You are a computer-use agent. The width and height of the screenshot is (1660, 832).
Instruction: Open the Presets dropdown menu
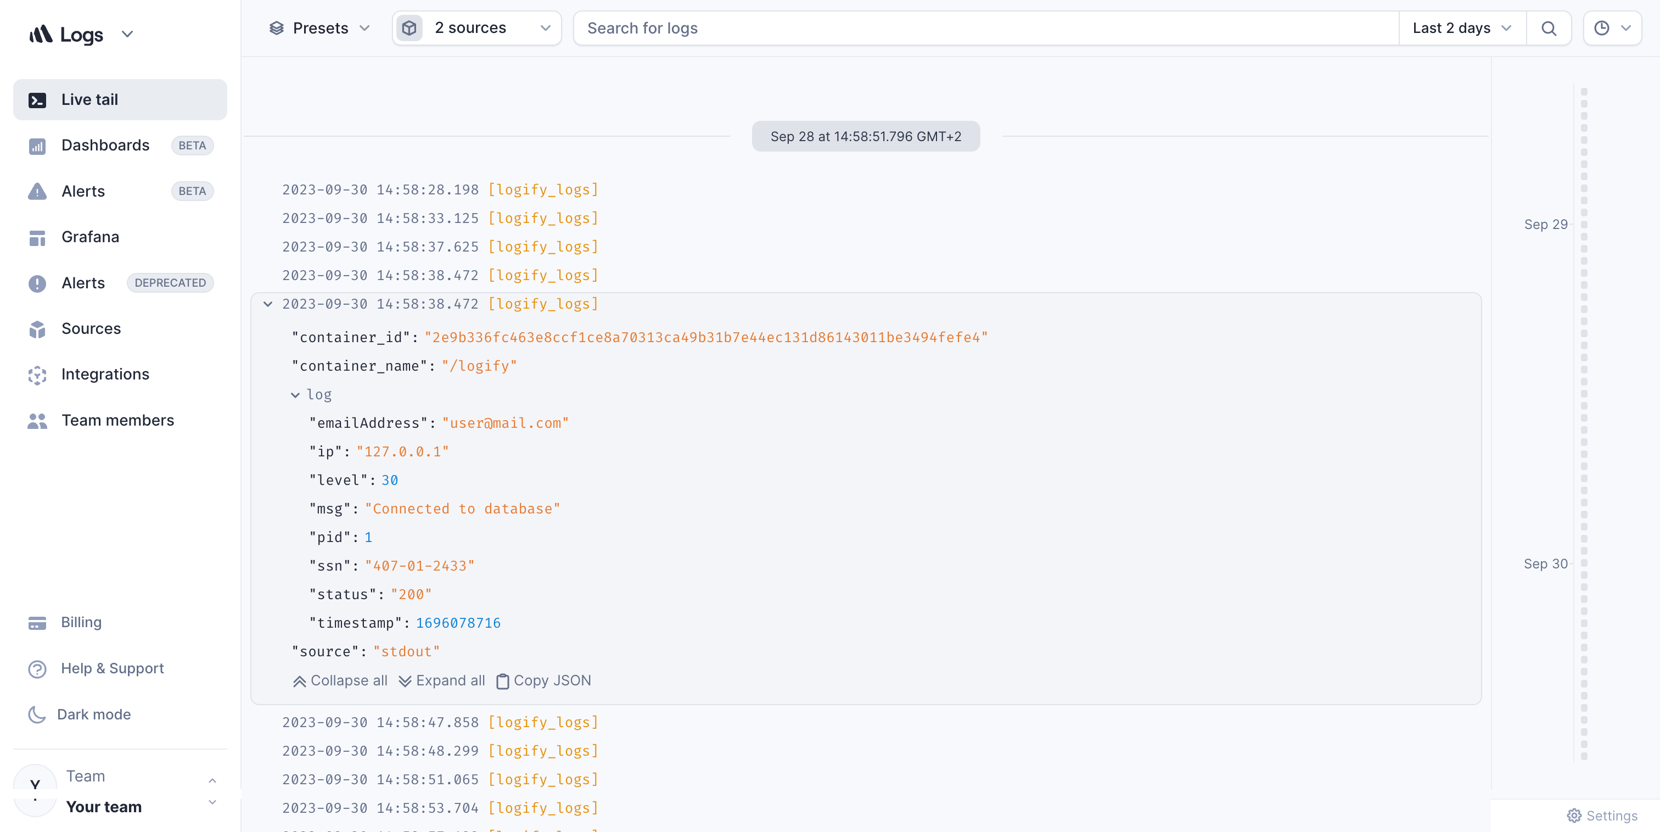click(x=318, y=27)
